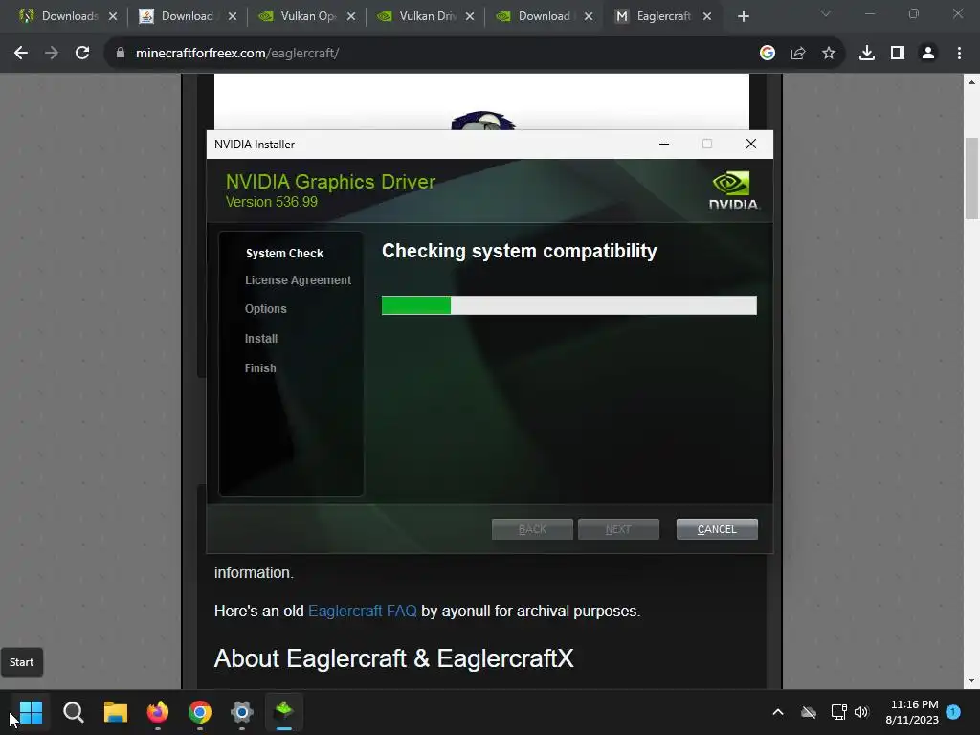980x735 pixels.
Task: Click the About Eaglercraft & EaglercraftX heading
Action: pos(393,658)
